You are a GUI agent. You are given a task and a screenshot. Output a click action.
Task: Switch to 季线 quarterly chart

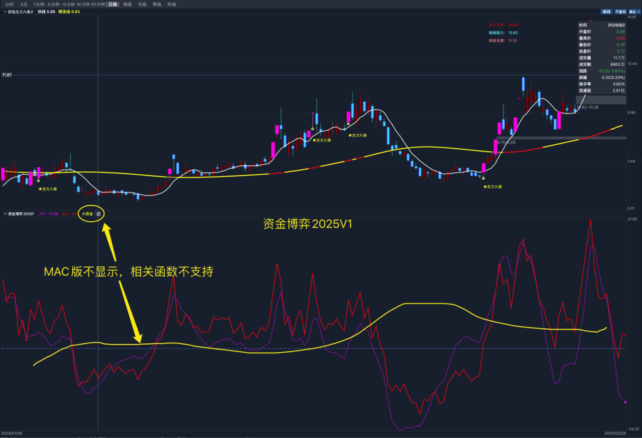[157, 4]
